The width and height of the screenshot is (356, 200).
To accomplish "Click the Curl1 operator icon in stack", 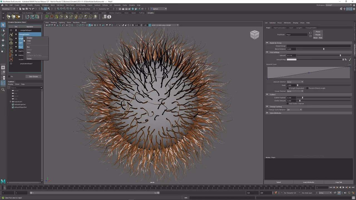I will pyautogui.click(x=11, y=43).
